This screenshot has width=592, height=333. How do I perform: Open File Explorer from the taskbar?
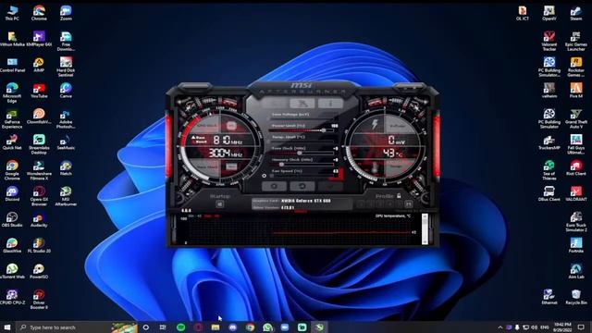pos(216,327)
